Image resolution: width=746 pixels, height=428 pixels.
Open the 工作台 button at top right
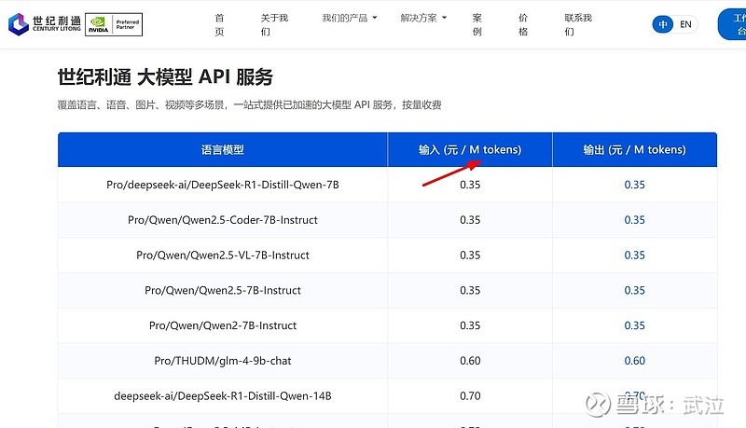[733, 24]
